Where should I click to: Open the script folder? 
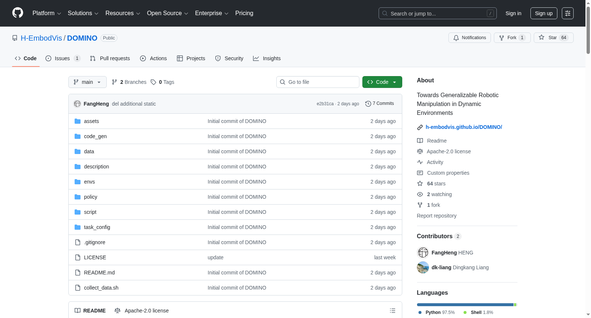coord(90,212)
